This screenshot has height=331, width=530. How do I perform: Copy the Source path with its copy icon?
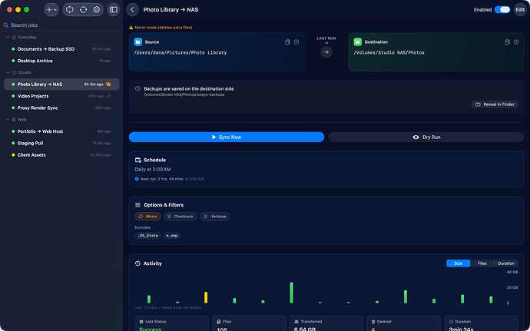(x=287, y=42)
